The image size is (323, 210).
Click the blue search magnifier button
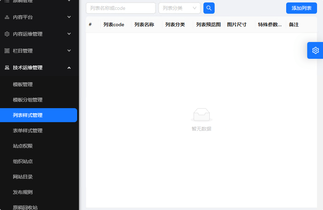click(209, 8)
